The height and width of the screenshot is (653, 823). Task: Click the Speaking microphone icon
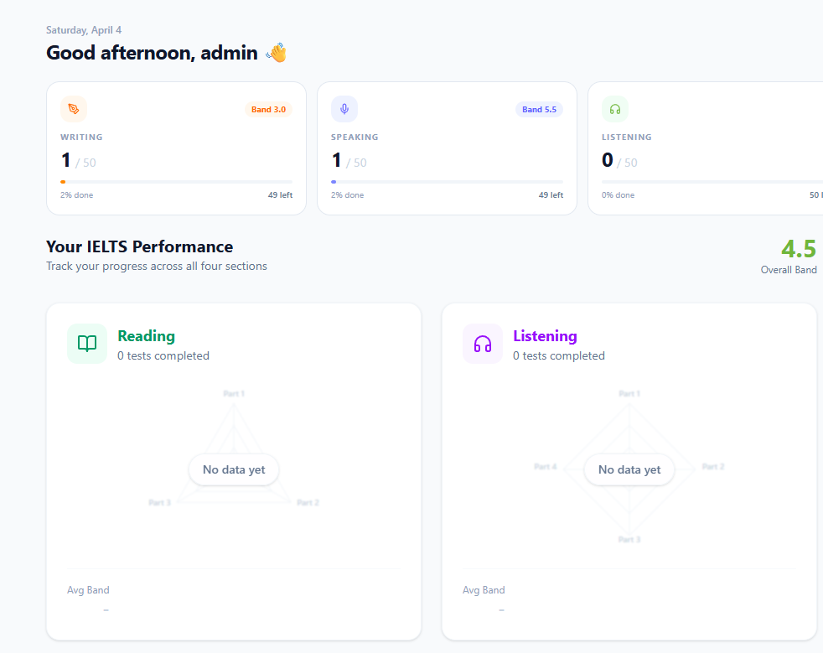344,109
